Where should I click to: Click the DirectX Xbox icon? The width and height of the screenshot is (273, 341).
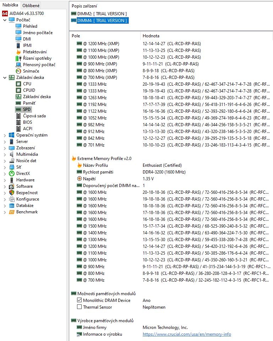[12, 174]
